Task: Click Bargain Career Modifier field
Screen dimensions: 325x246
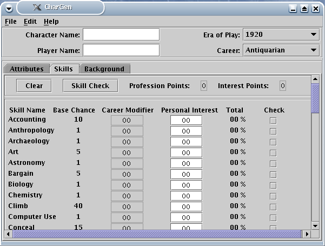Action: [x=127, y=174]
